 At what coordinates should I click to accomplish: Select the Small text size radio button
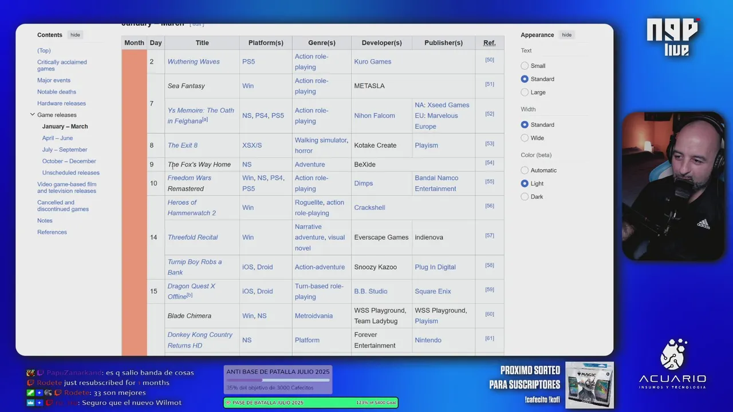(525, 66)
